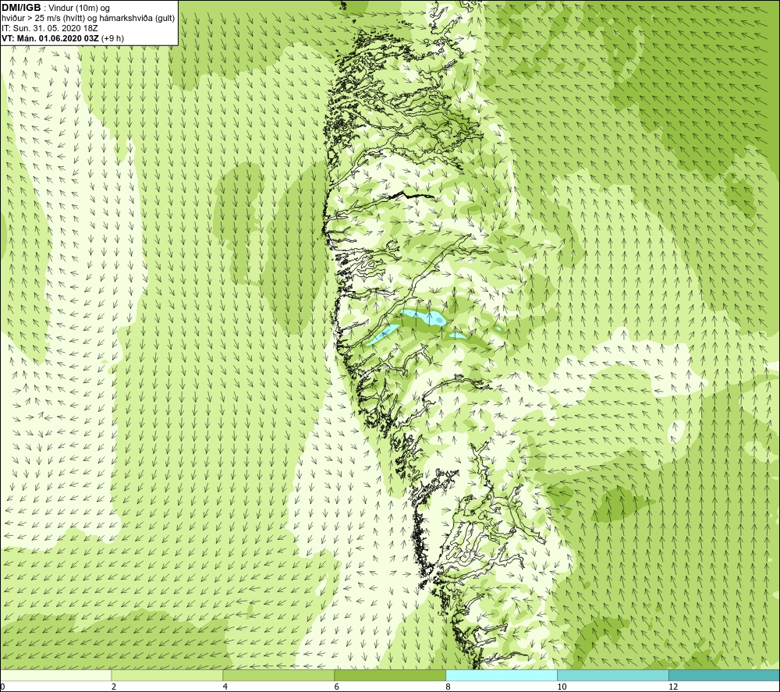Click the "DMI/IGB : Vindur (10m) og" title line

pos(55,8)
